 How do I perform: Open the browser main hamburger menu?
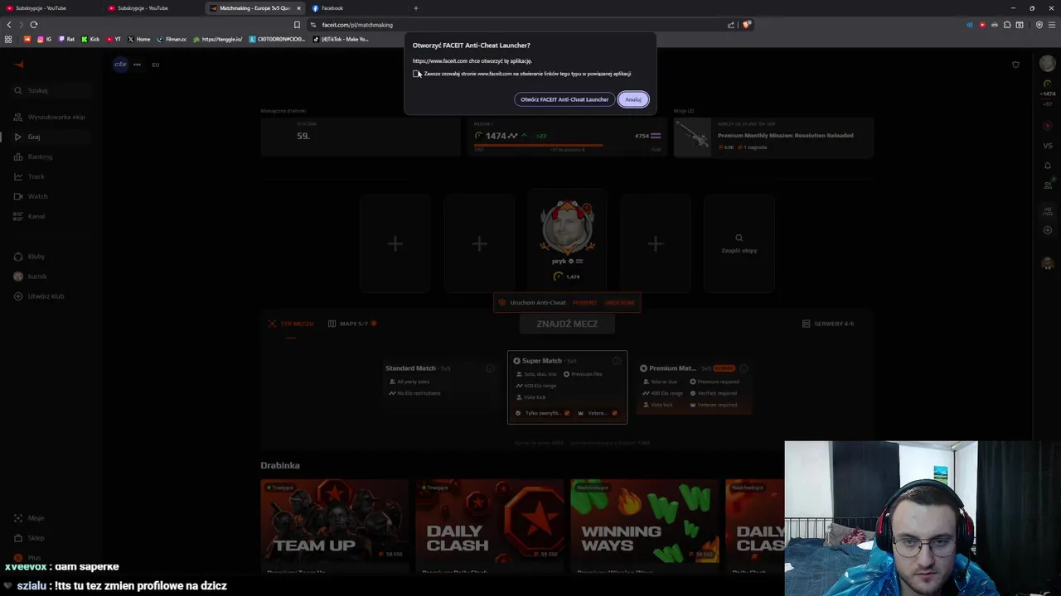click(x=1052, y=25)
